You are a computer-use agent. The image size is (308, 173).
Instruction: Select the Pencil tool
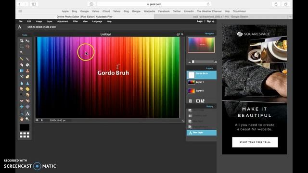[22, 59]
